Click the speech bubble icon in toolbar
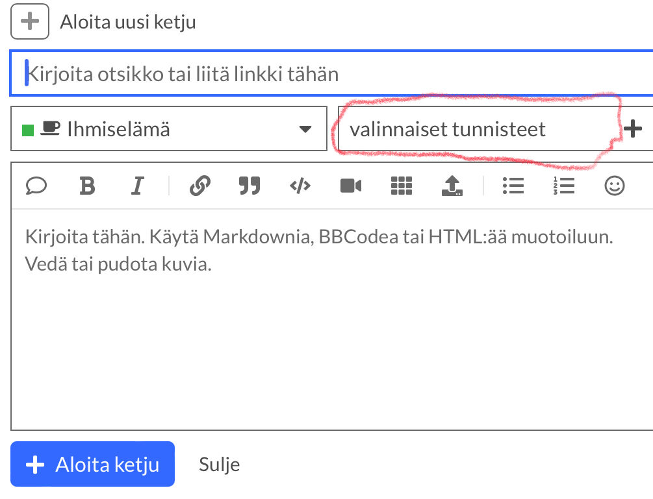Screen dimensions: 653x499 coord(36,186)
